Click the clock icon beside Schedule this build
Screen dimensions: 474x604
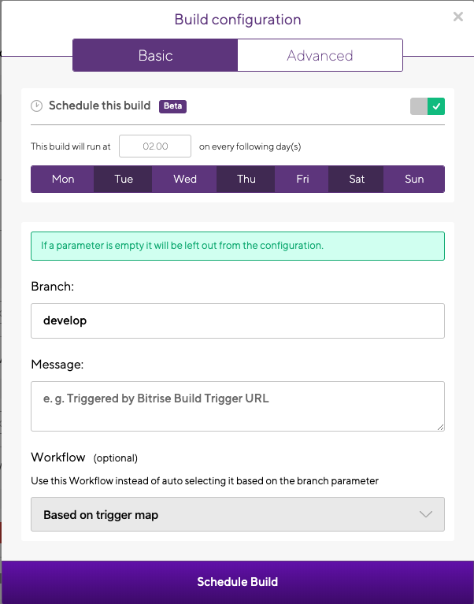pyautogui.click(x=36, y=106)
